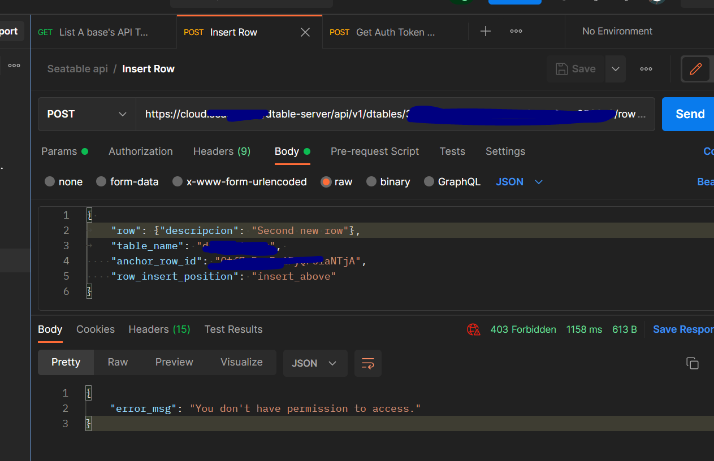Click the wrap lines icon in response
The width and height of the screenshot is (714, 461).
click(368, 363)
